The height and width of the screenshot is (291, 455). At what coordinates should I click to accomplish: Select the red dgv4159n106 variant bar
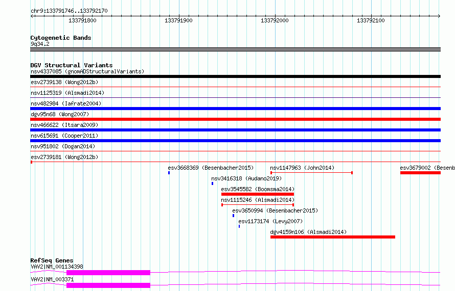tap(333, 237)
